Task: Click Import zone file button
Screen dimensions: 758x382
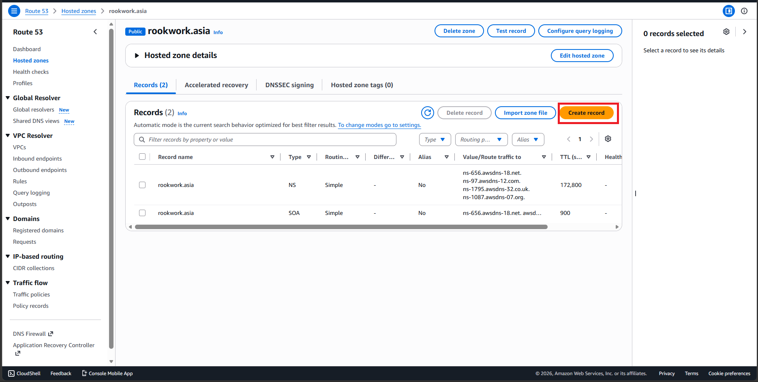Action: pos(525,113)
